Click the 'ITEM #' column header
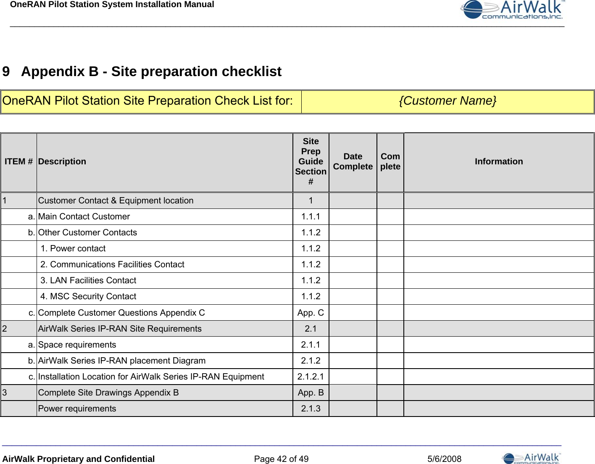The width and height of the screenshot is (595, 464). tap(19, 162)
